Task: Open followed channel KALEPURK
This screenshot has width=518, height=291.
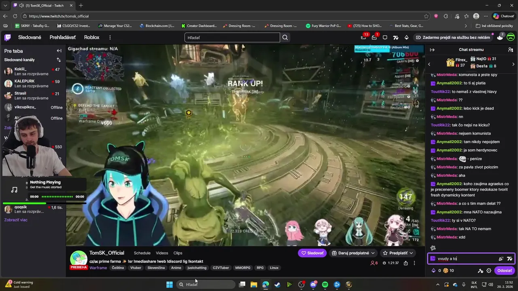Action: (x=33, y=84)
